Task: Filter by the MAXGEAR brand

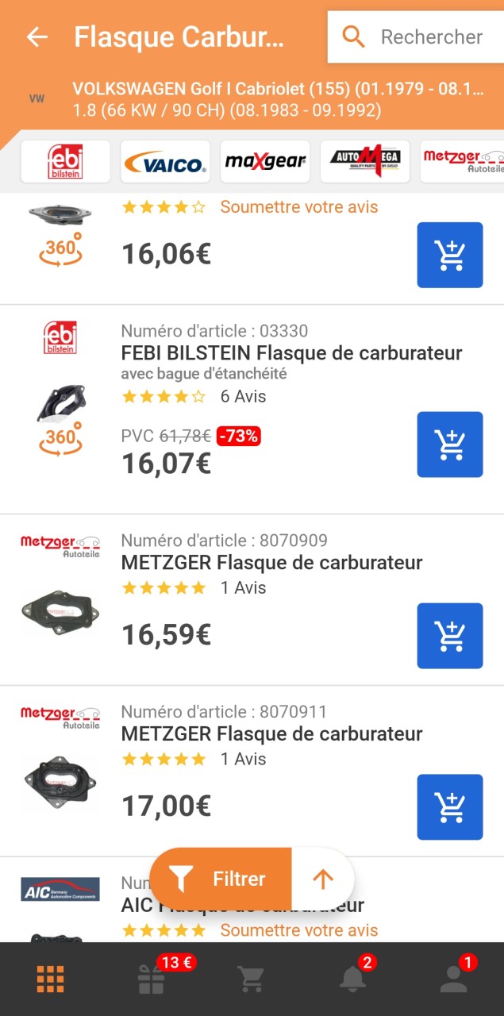Action: pos(265,162)
